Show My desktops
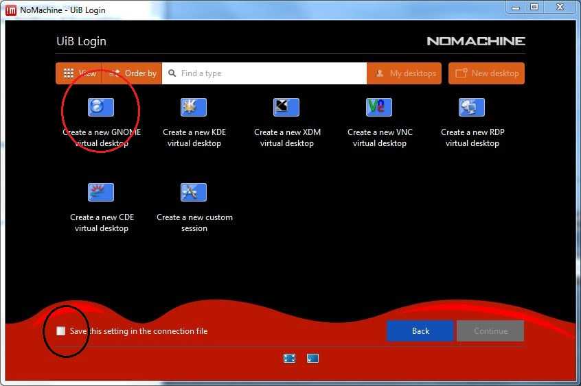The image size is (581, 386). pos(405,73)
